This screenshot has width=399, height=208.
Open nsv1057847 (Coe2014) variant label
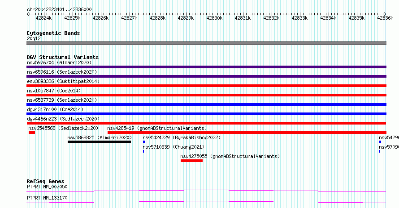tap(54, 91)
